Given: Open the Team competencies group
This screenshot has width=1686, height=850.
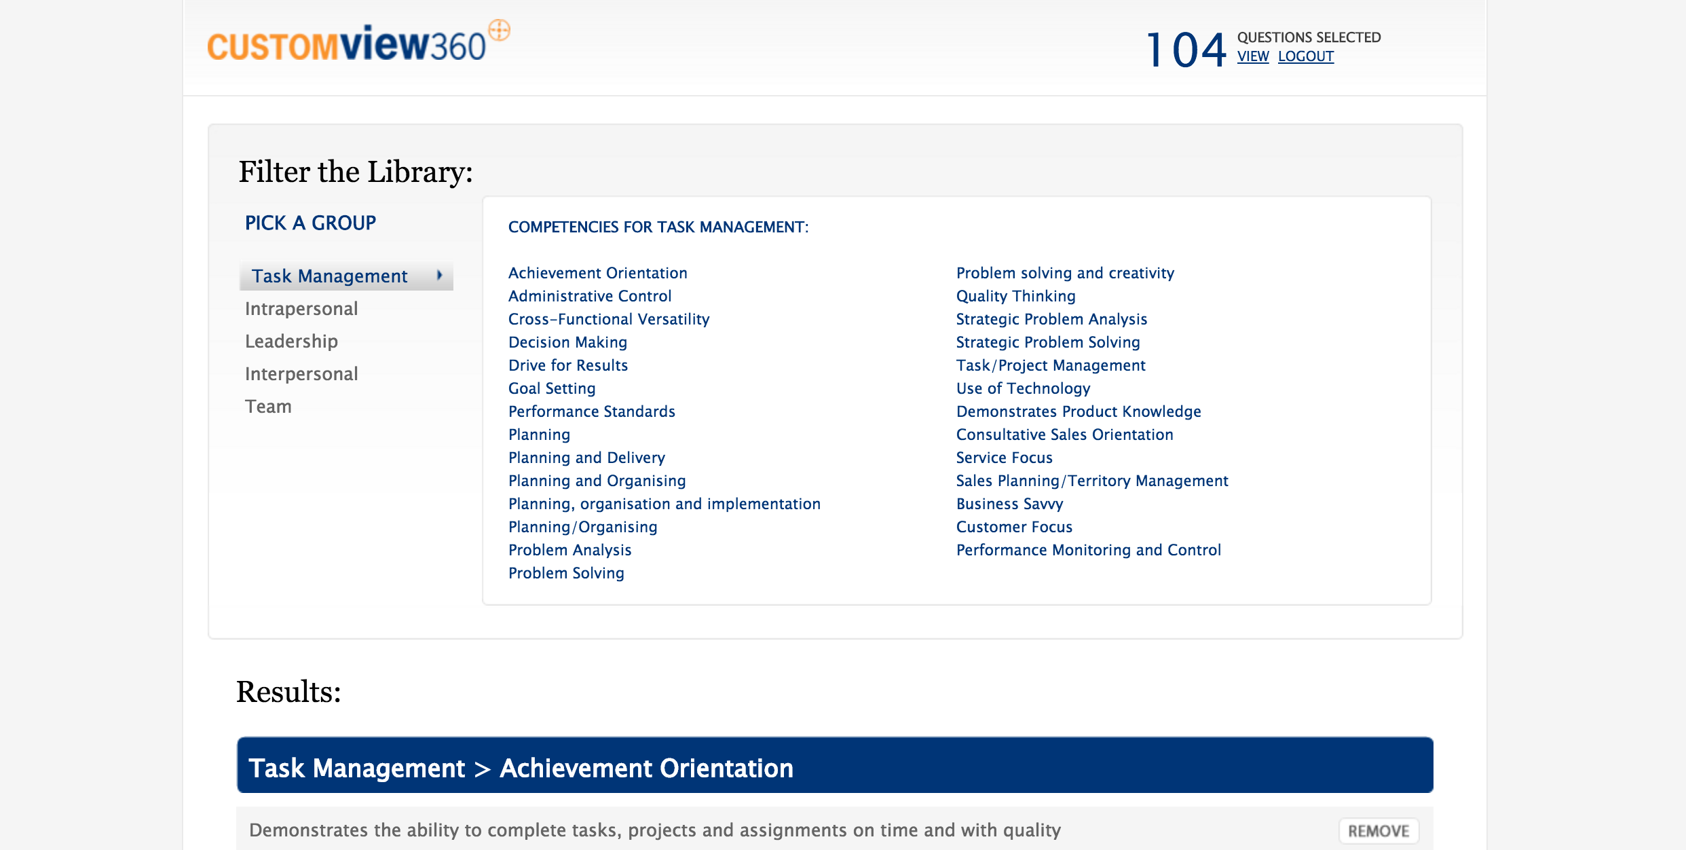Looking at the screenshot, I should tap(269, 405).
